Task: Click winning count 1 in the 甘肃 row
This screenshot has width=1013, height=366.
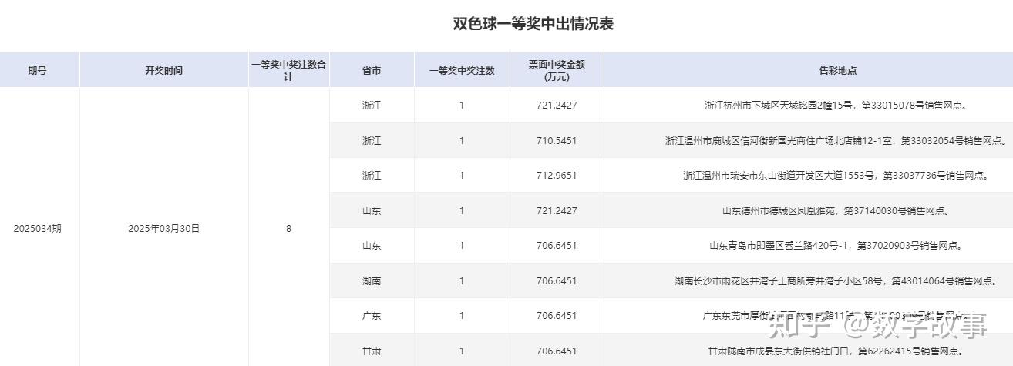Action: (462, 351)
